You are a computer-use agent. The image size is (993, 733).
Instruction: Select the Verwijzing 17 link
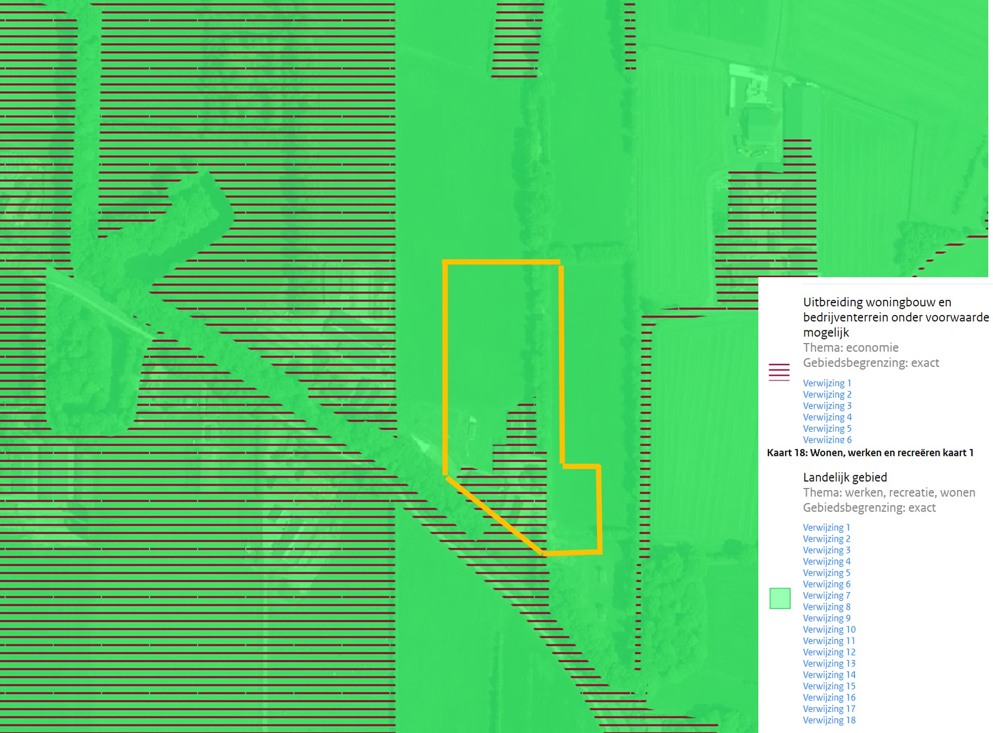click(829, 709)
